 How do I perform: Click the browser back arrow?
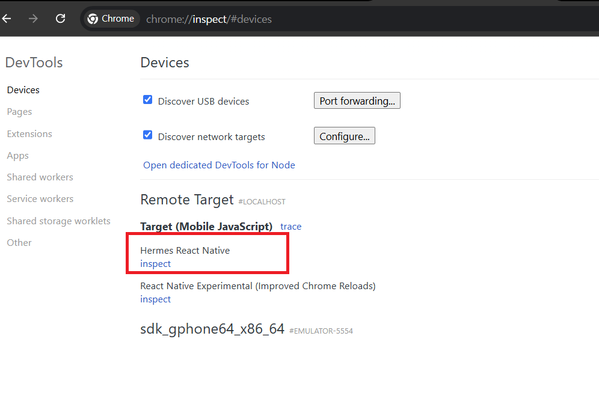click(7, 19)
